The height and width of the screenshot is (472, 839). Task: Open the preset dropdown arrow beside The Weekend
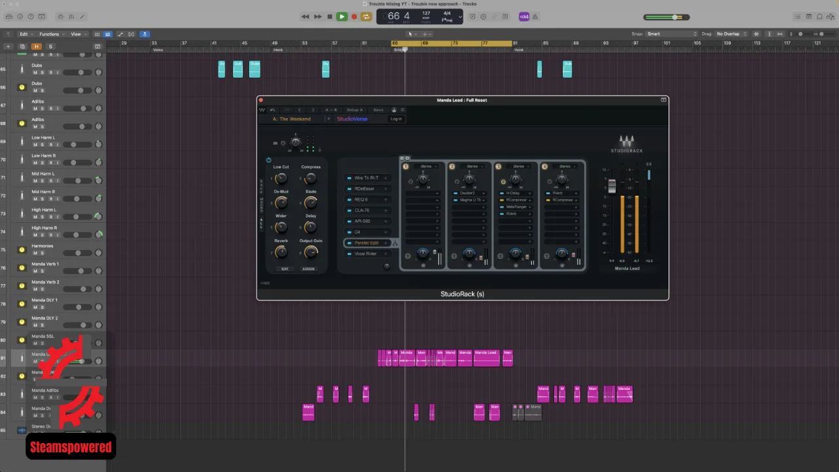point(328,119)
